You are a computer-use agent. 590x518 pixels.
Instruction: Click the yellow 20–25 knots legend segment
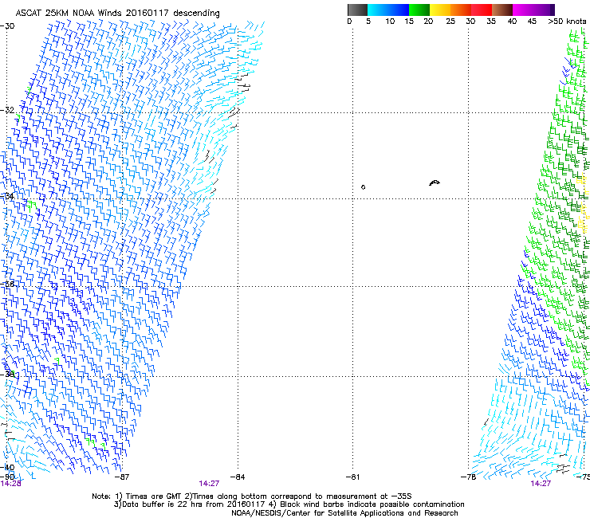point(440,10)
